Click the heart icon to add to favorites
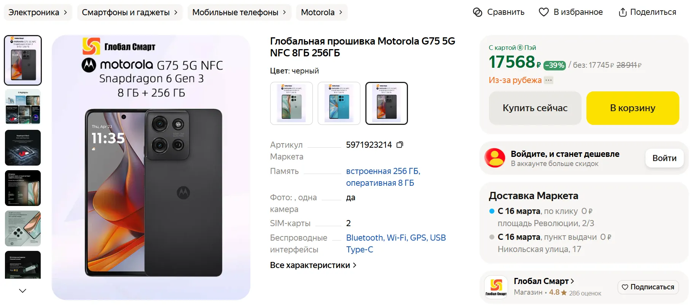 click(543, 12)
